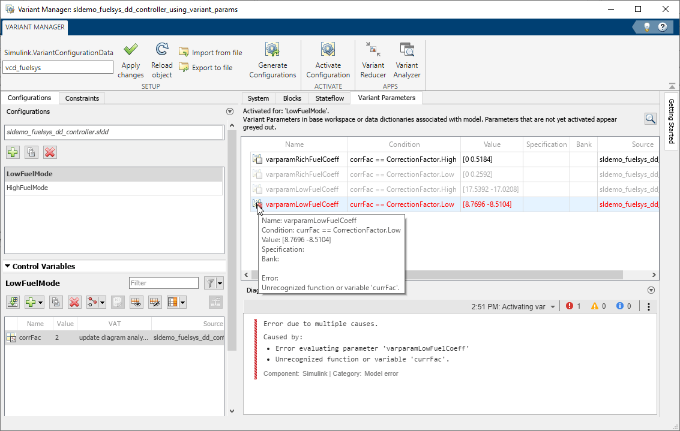Add a control variable with green plus
Screen dimensions: 680x431
click(x=31, y=302)
